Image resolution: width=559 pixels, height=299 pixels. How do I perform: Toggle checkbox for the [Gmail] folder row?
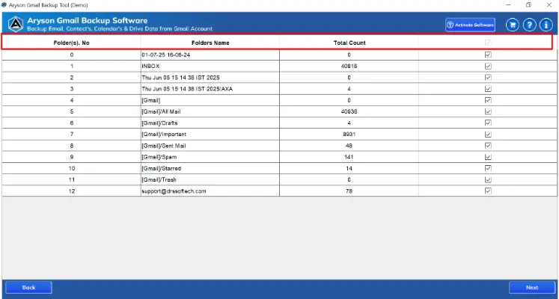488,100
